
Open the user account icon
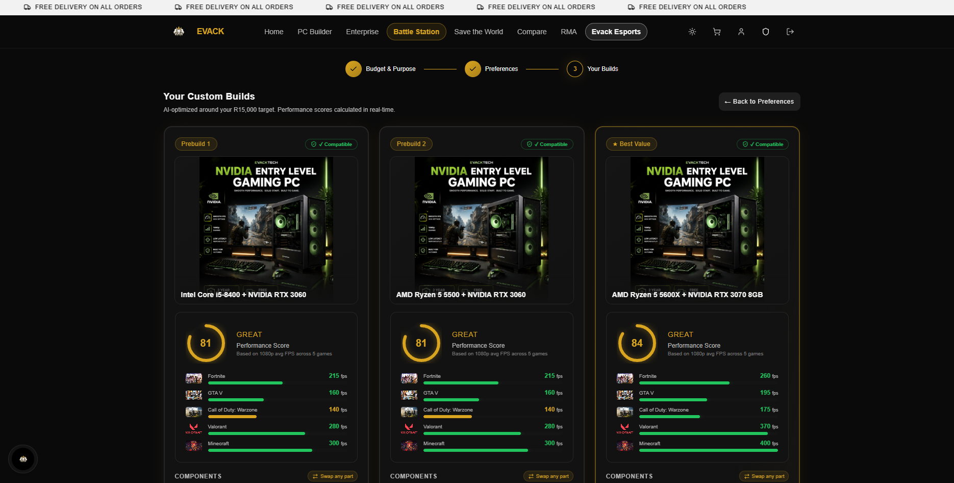(741, 32)
